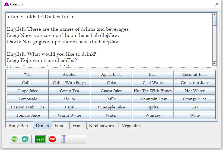The width and height of the screenshot is (223, 150).
Task: Open the Fruits tab
Action: [78, 126]
